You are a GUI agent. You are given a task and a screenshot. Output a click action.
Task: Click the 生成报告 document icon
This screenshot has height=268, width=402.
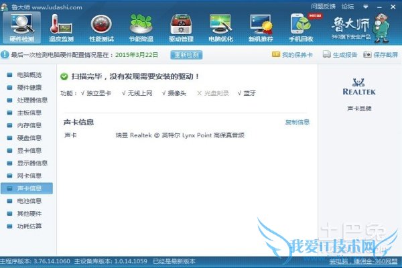tap(327, 54)
